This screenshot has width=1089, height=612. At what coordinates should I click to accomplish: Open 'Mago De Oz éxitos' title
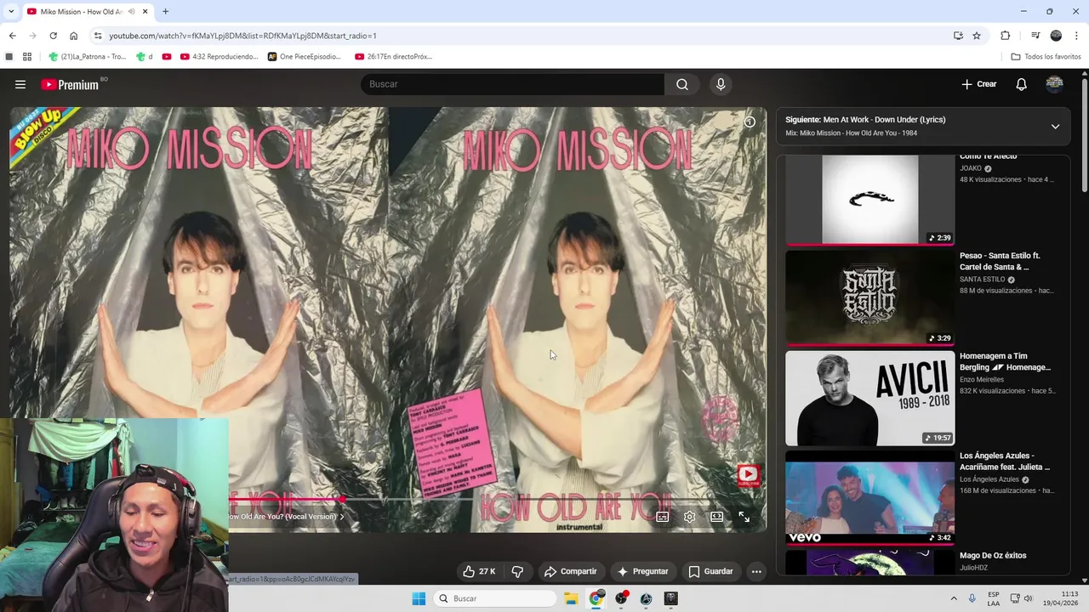click(993, 555)
